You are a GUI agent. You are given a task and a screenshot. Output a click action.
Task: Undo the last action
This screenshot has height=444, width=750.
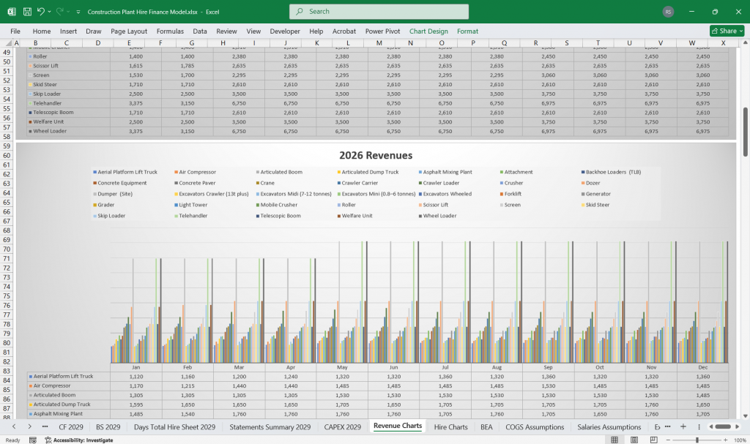[40, 12]
